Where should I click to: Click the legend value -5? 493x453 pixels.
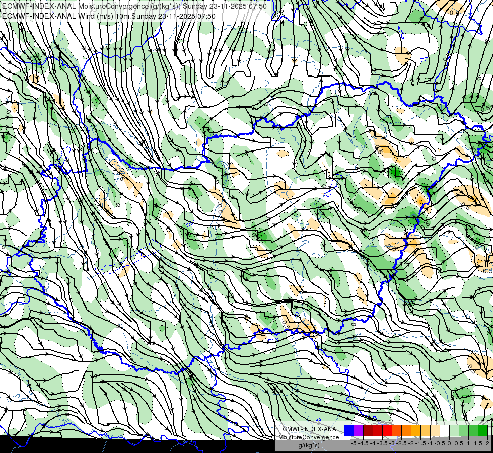pos(354,443)
